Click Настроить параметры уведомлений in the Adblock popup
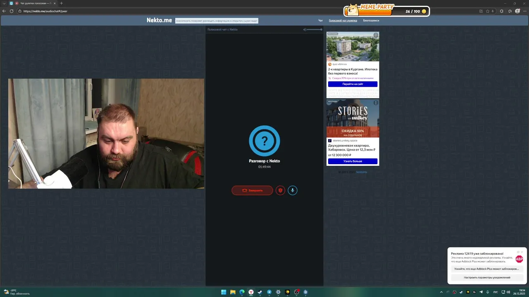 click(486, 278)
